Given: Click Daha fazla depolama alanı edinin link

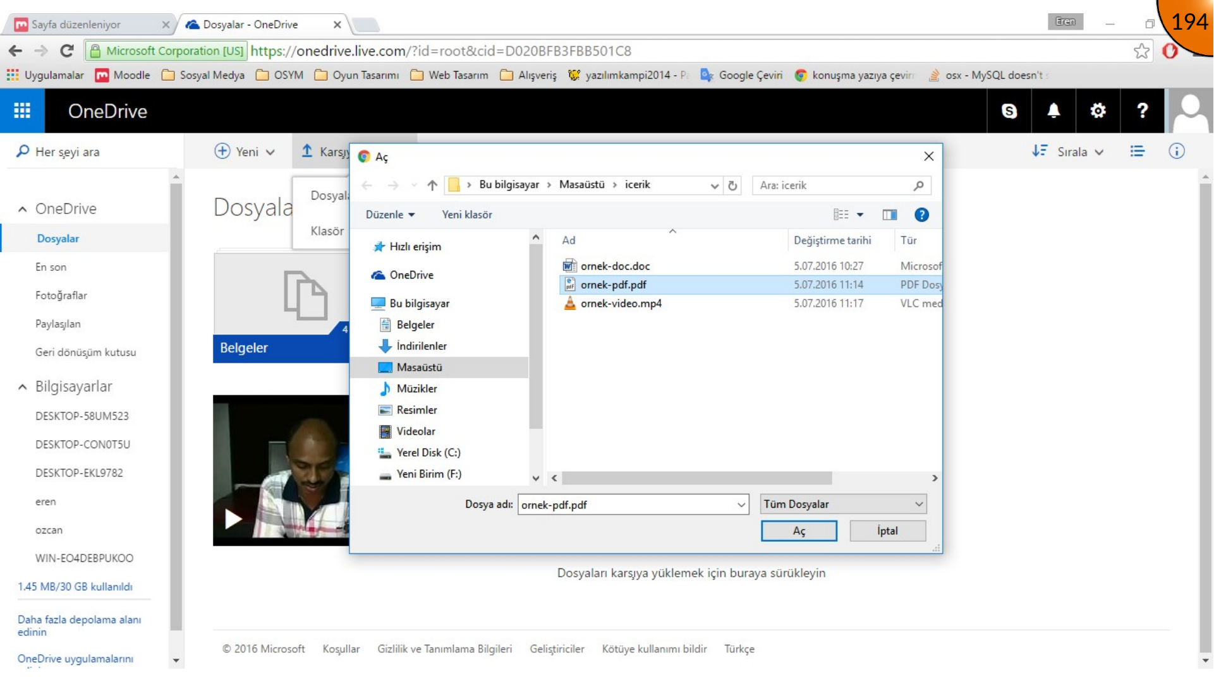Looking at the screenshot, I should click(80, 626).
